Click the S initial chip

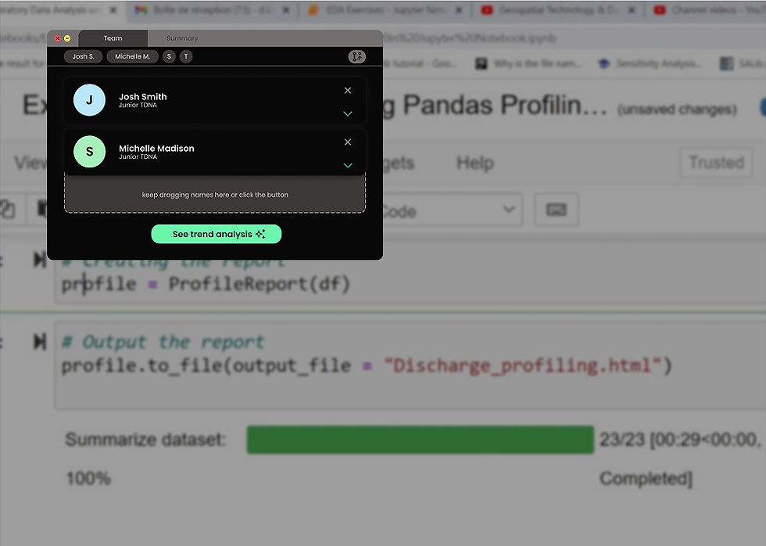point(169,56)
